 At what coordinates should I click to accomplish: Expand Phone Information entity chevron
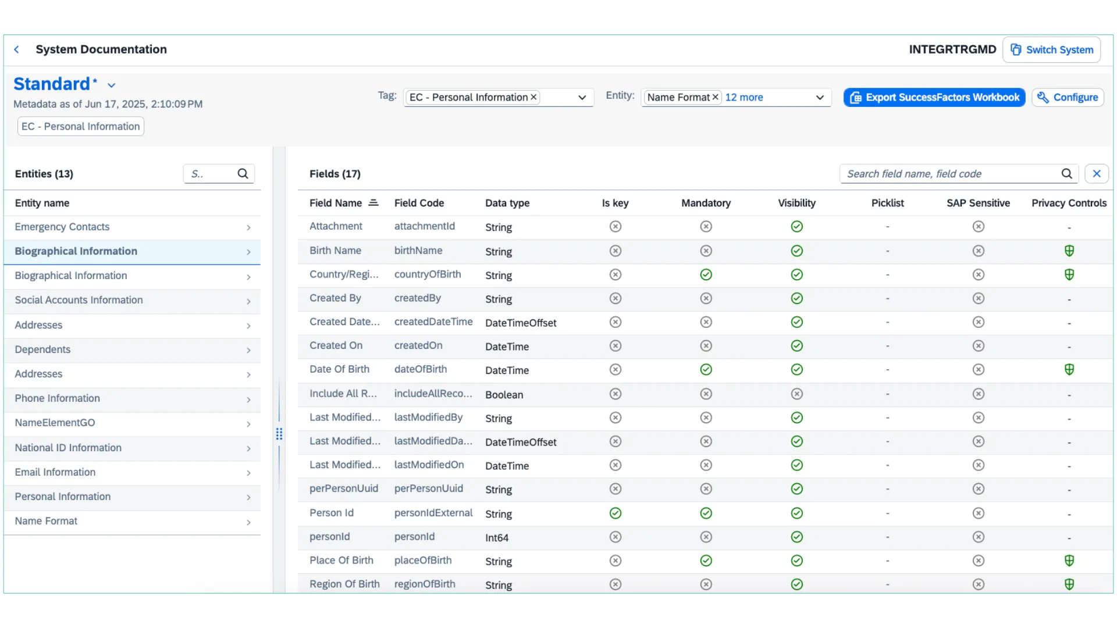pos(248,399)
